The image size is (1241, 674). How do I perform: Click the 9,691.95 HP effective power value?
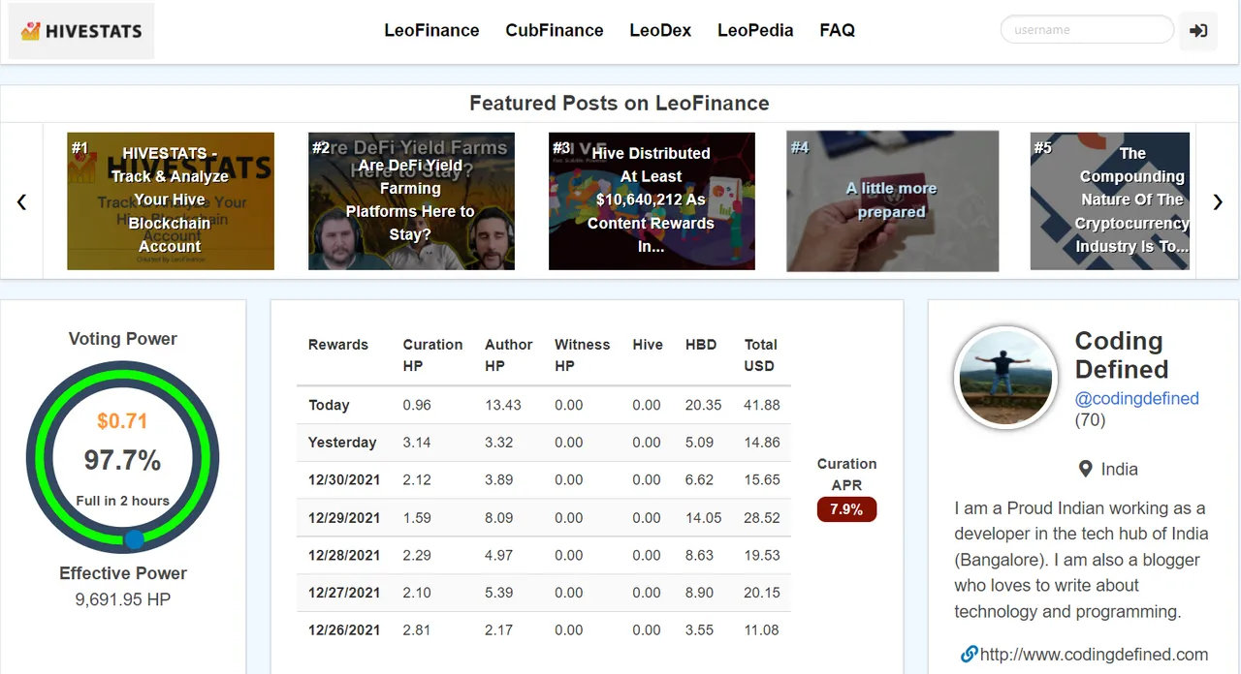click(122, 599)
